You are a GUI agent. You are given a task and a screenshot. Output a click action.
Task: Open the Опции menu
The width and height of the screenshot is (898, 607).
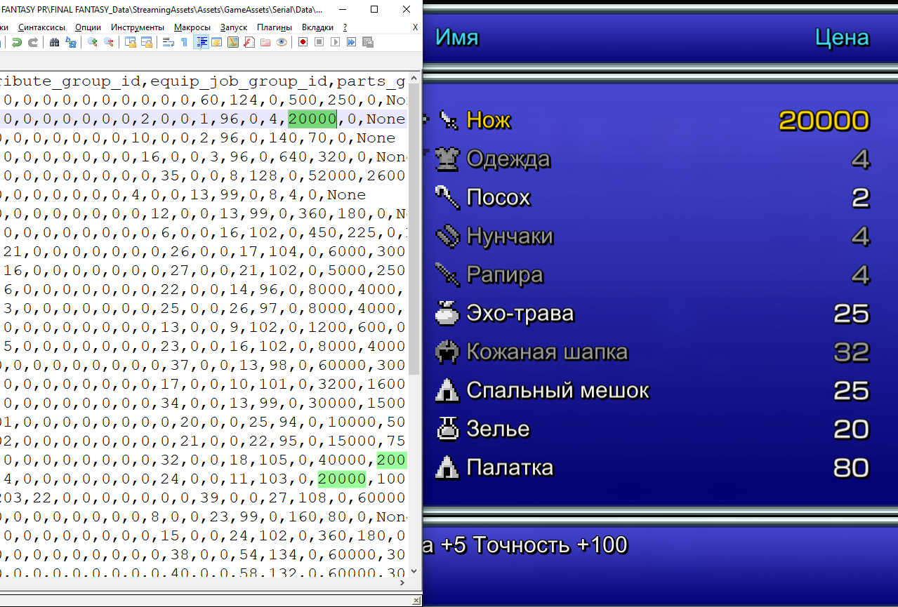(88, 27)
